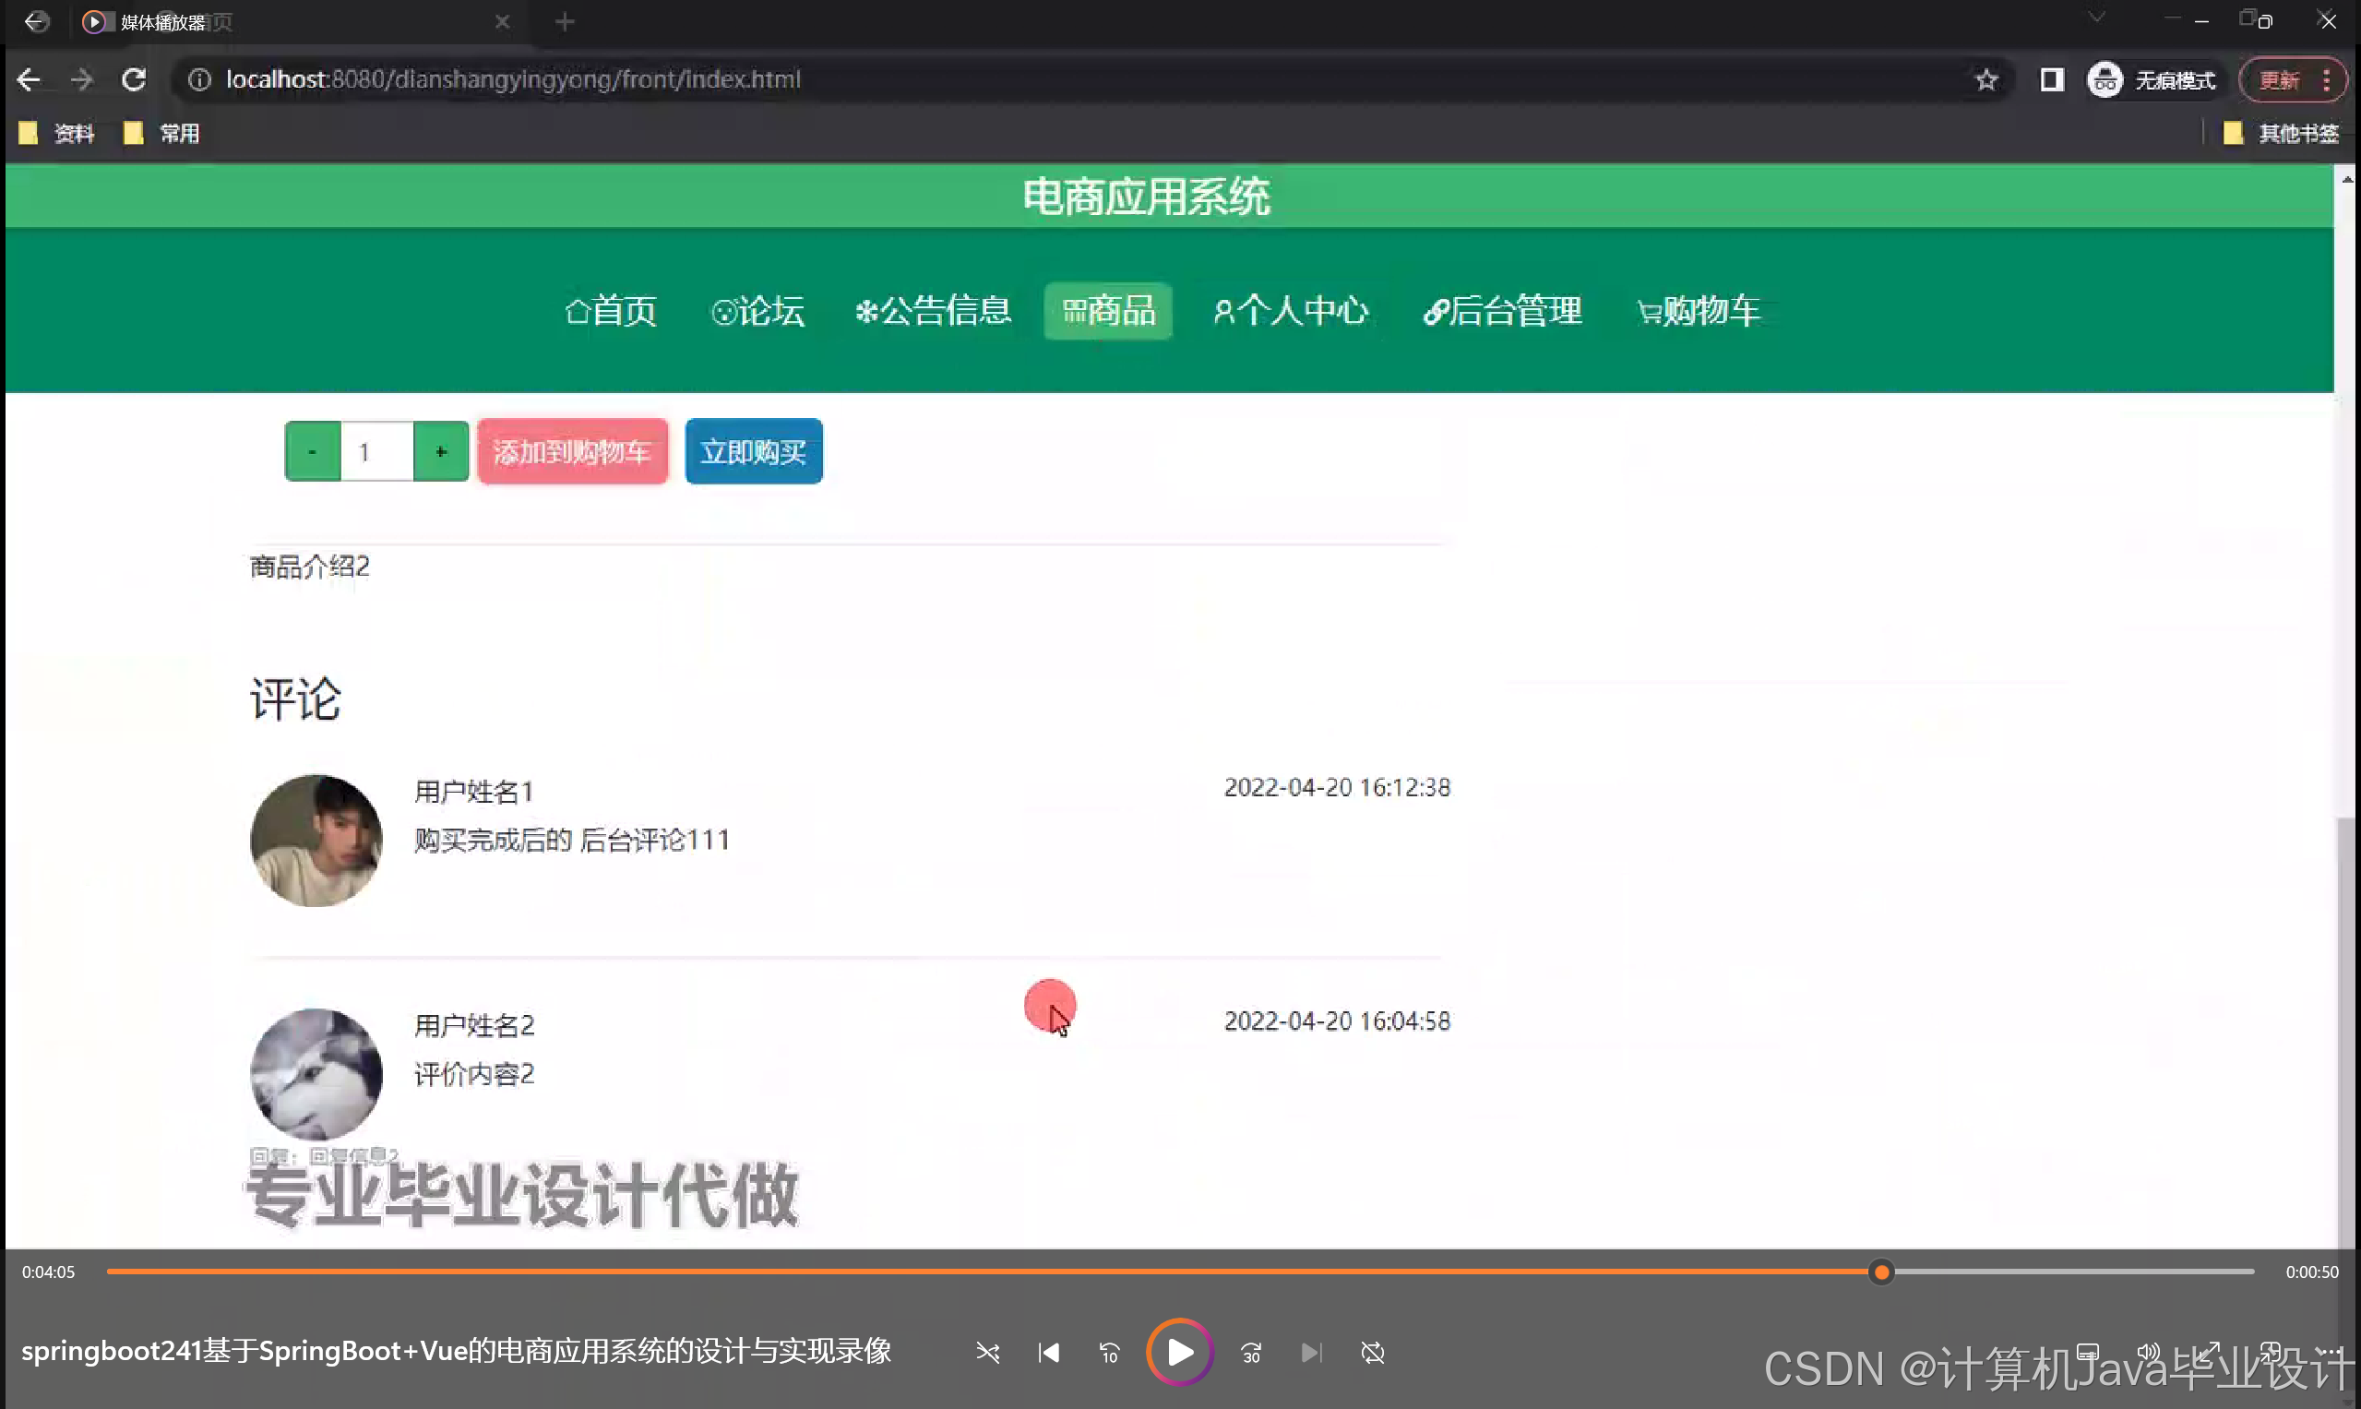Viewport: 2361px width, 1409px height.
Task: Decrease quantity with minus button
Action: tap(313, 452)
